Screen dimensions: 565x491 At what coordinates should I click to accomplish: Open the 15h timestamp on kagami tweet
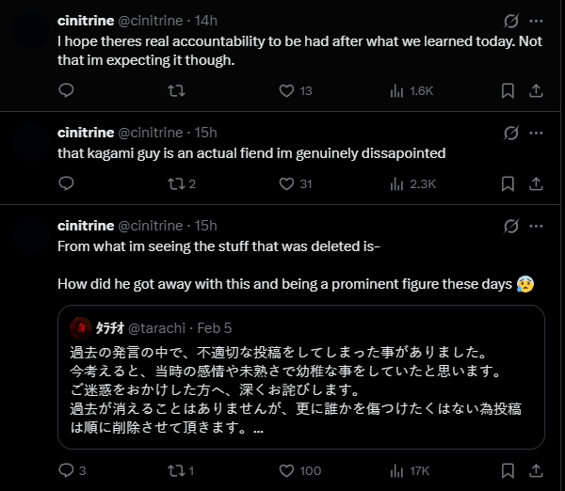pyautogui.click(x=205, y=133)
